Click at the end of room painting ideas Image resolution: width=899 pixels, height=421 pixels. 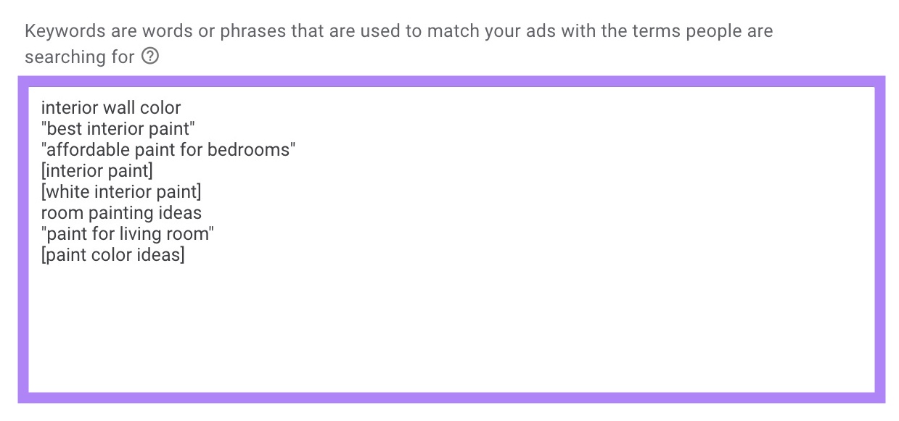[x=202, y=212]
